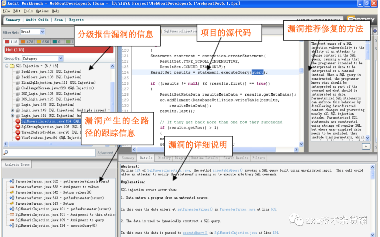Image resolution: width=380 pixels, height=237 pixels.
Task: Switch to the Runtime Details tab
Action: tap(204, 158)
